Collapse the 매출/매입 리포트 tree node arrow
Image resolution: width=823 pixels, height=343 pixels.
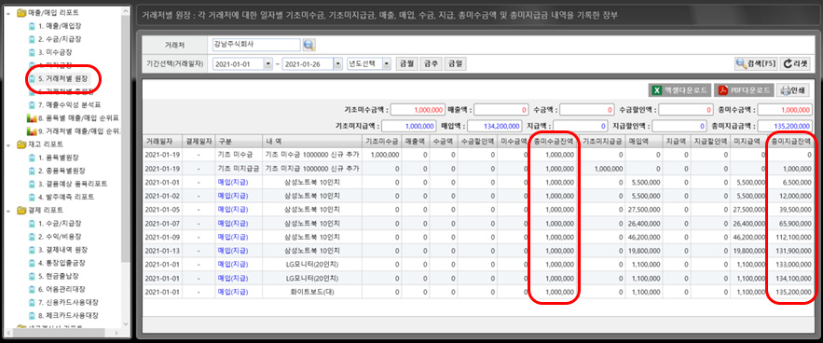8,13
